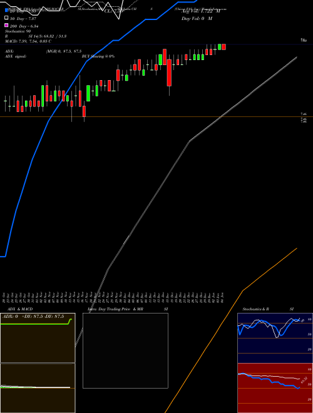This screenshot has height=413, width=313.
Task: Click the 7.46 price level label
Action: click(x=304, y=115)
